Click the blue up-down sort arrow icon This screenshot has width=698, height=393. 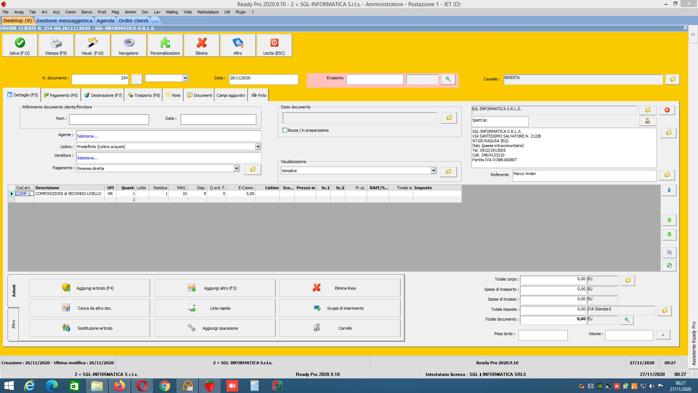(669, 190)
